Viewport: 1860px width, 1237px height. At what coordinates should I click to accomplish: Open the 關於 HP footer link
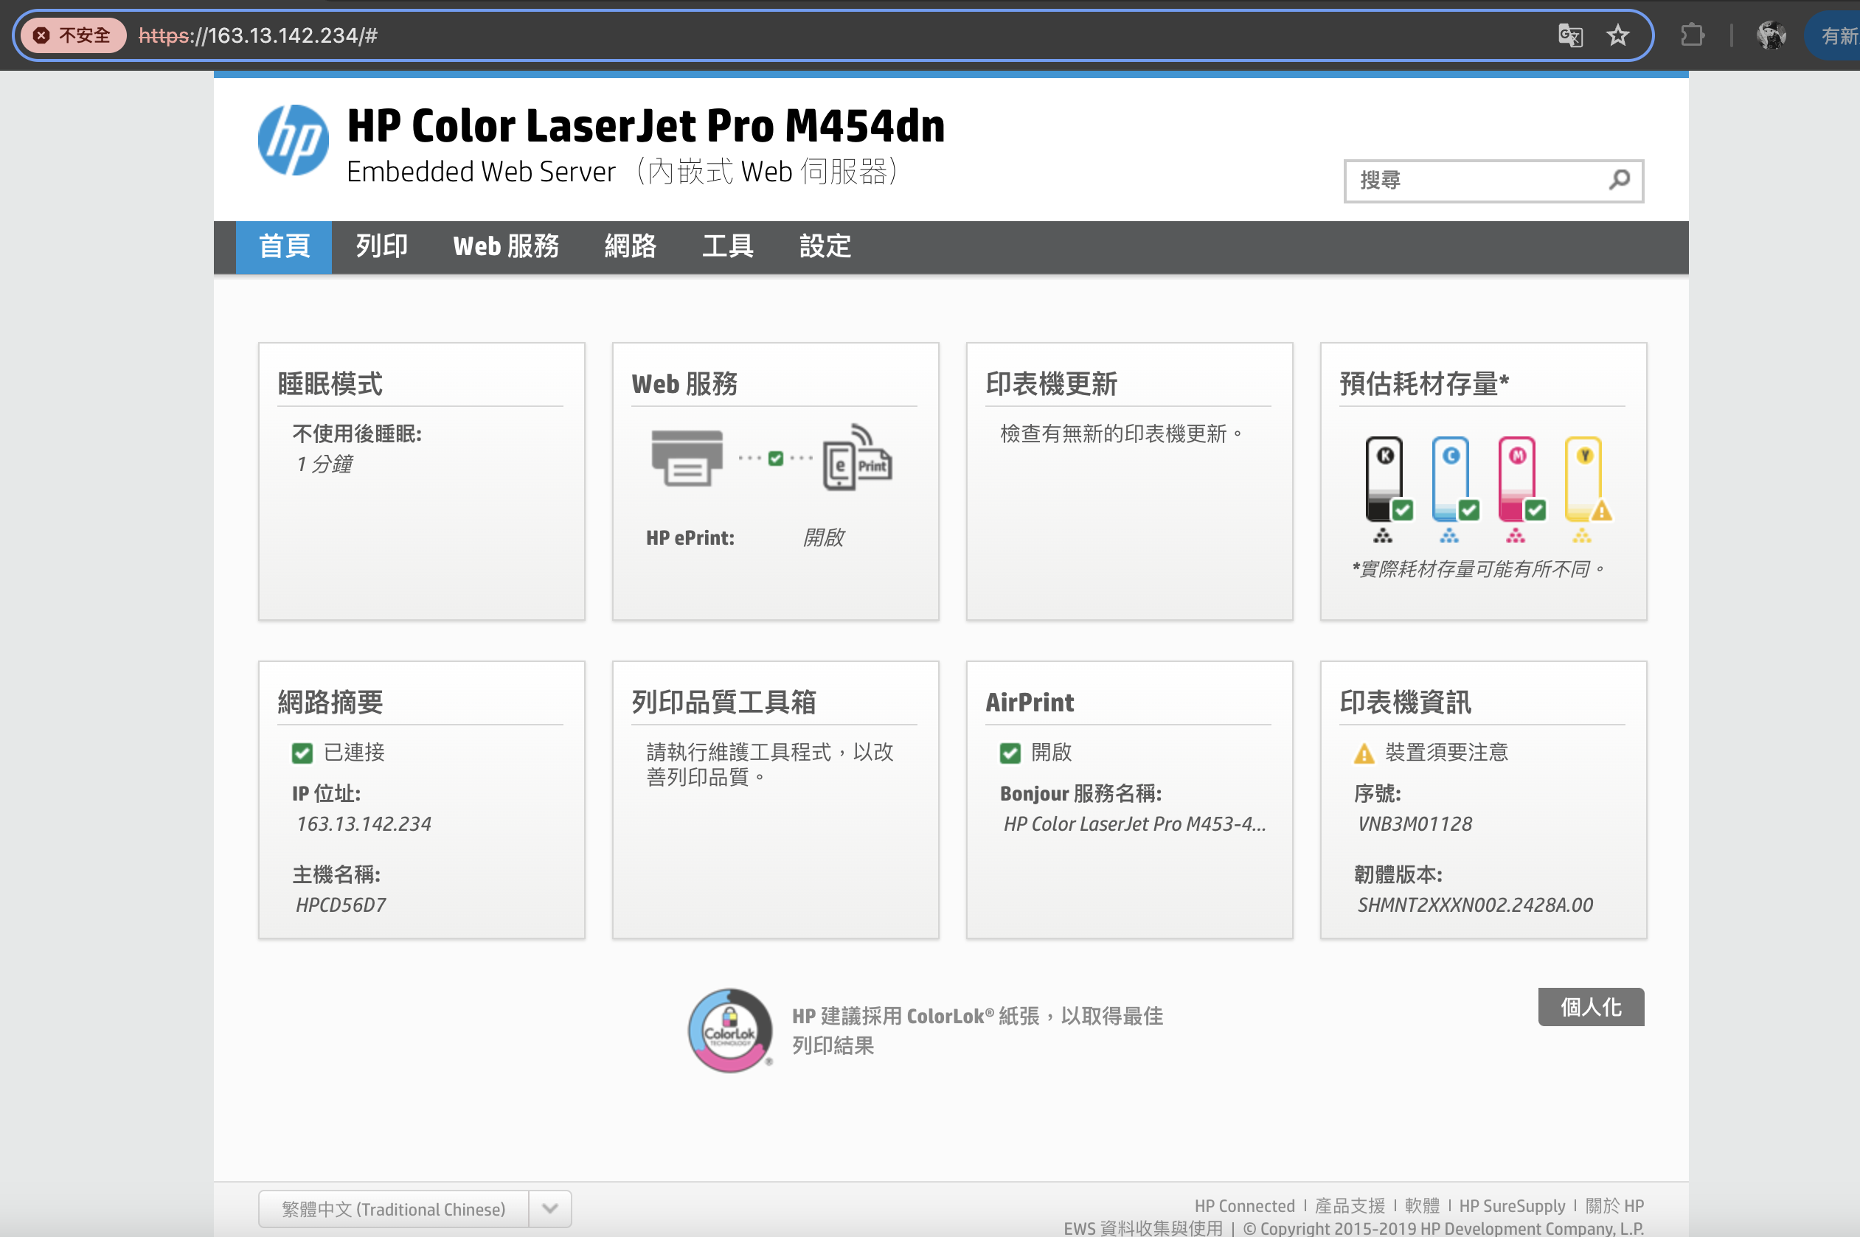click(x=1614, y=1205)
